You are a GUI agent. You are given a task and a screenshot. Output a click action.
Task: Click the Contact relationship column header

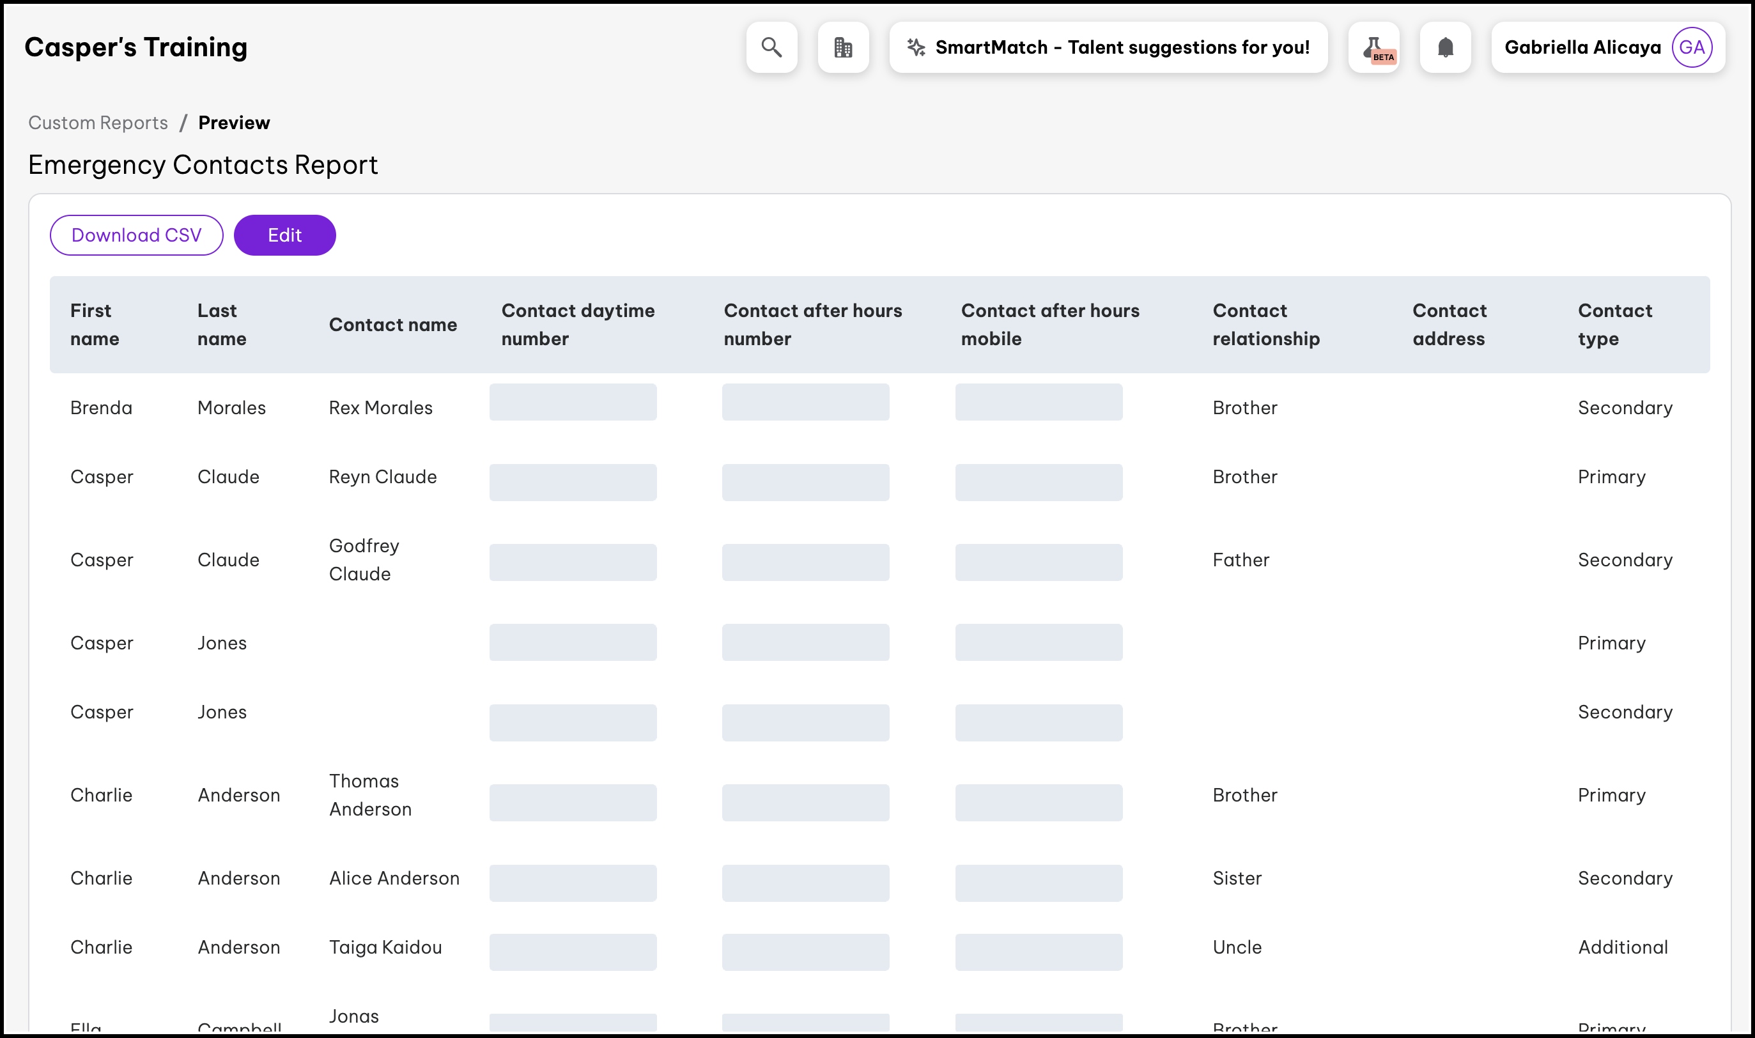pyautogui.click(x=1265, y=325)
